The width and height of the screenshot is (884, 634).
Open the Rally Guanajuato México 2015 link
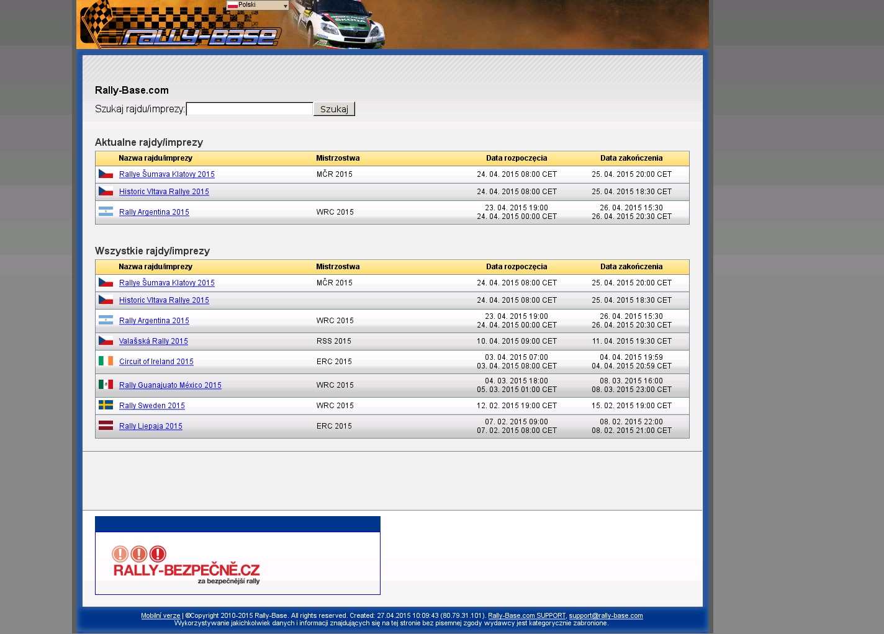point(170,385)
